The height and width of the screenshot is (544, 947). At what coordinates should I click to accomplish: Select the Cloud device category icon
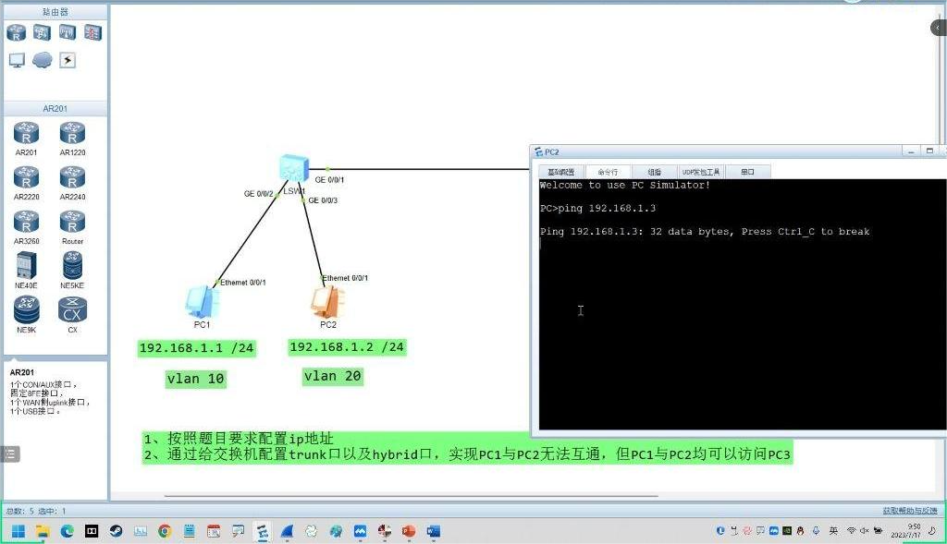(43, 60)
